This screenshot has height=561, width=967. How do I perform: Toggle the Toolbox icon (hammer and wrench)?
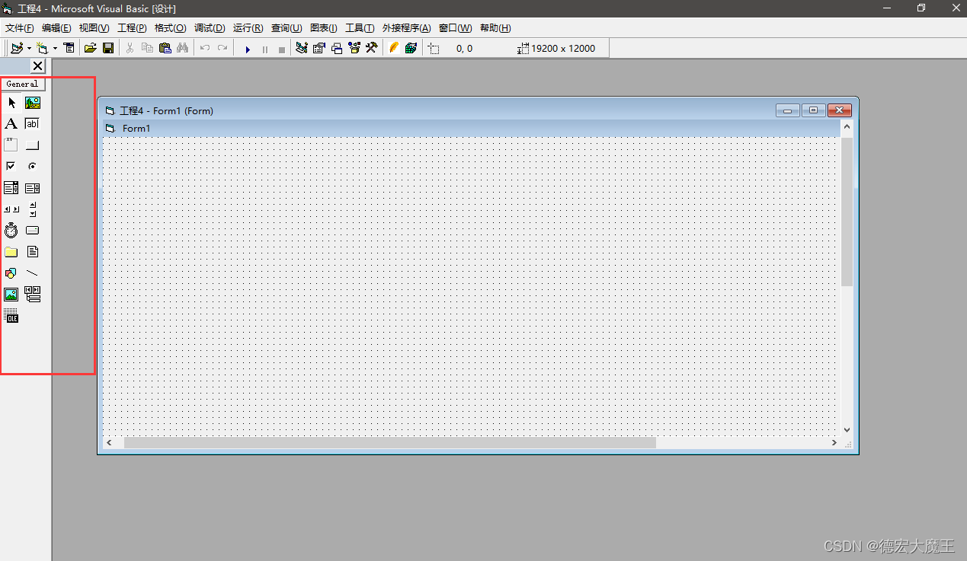click(x=372, y=48)
